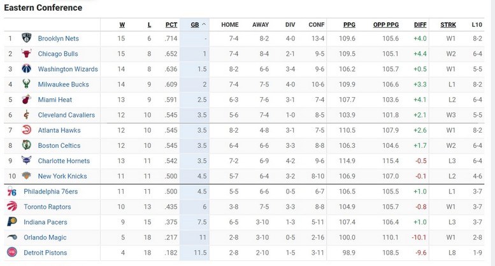Click the Brooklyn Nets team logo
Image resolution: width=495 pixels, height=266 pixels.
[26, 39]
